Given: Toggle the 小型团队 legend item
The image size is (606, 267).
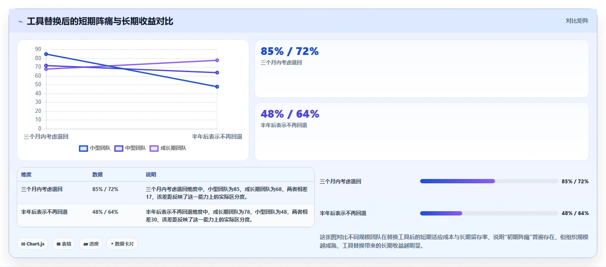Looking at the screenshot, I should [x=95, y=148].
